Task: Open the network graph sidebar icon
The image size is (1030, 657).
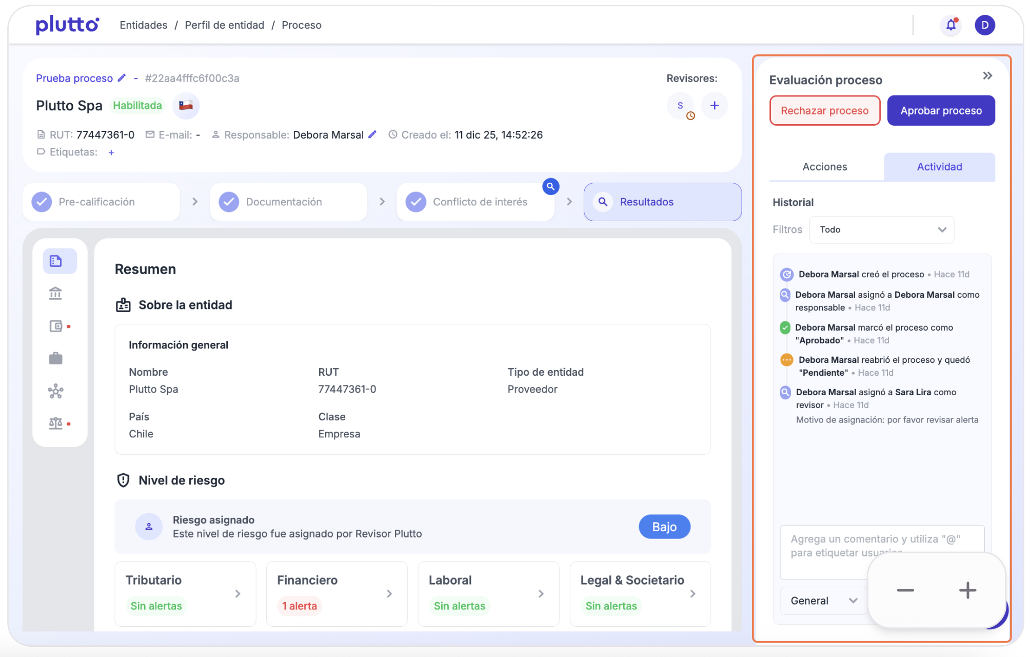Action: [55, 391]
